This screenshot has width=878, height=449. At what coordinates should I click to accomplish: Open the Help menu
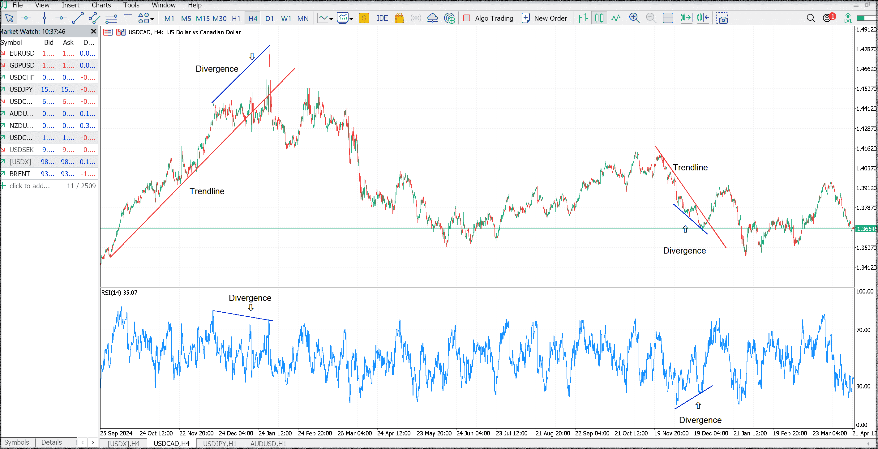point(195,5)
